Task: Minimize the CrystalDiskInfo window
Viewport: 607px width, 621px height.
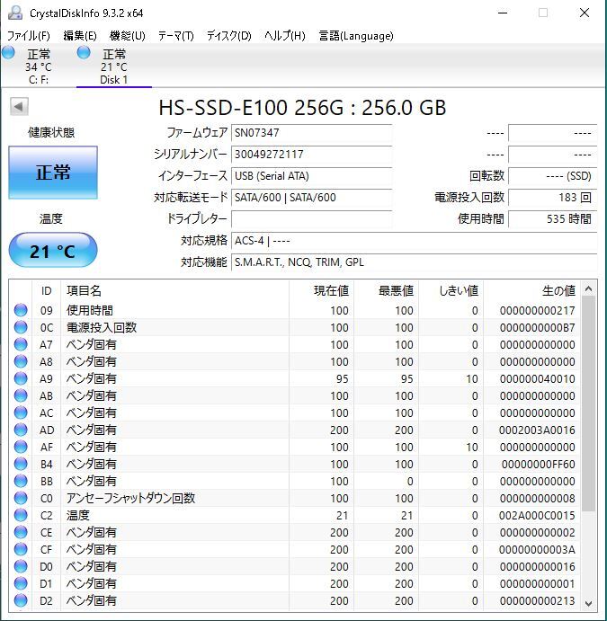Action: pyautogui.click(x=503, y=13)
